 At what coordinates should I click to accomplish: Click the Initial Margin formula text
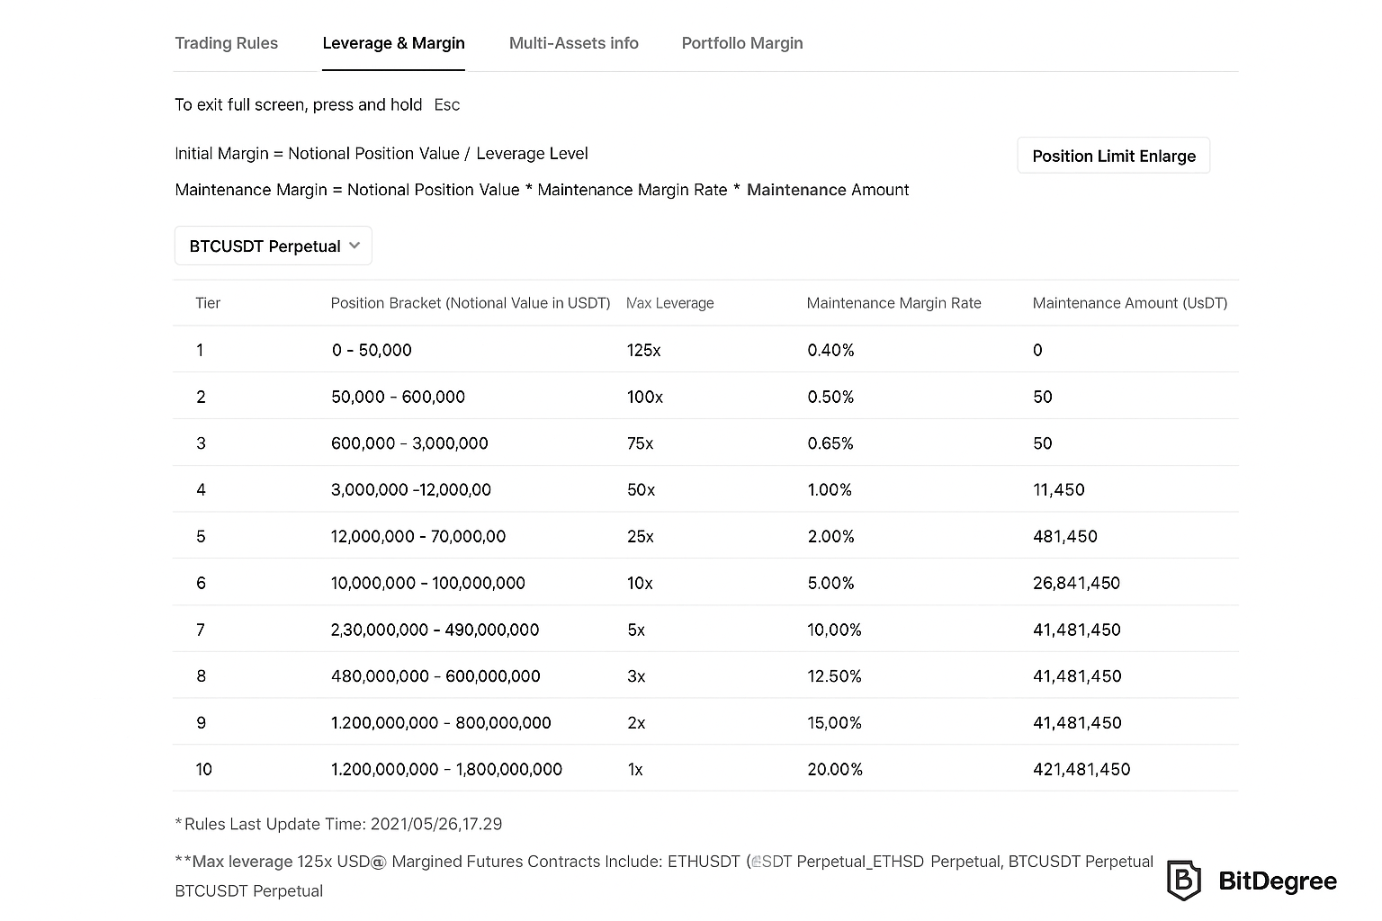(381, 154)
